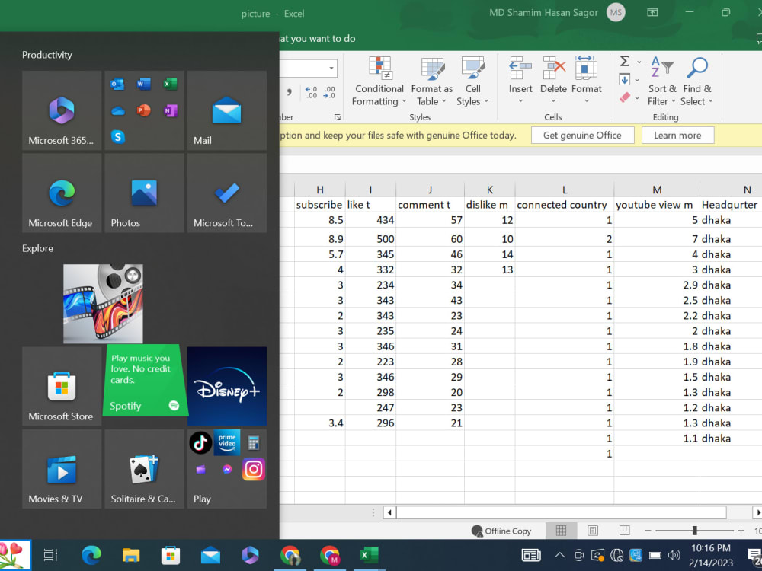Screen dimensions: 762x571
Task: Open the TikTok icon in the Play folder
Action: tap(200, 442)
